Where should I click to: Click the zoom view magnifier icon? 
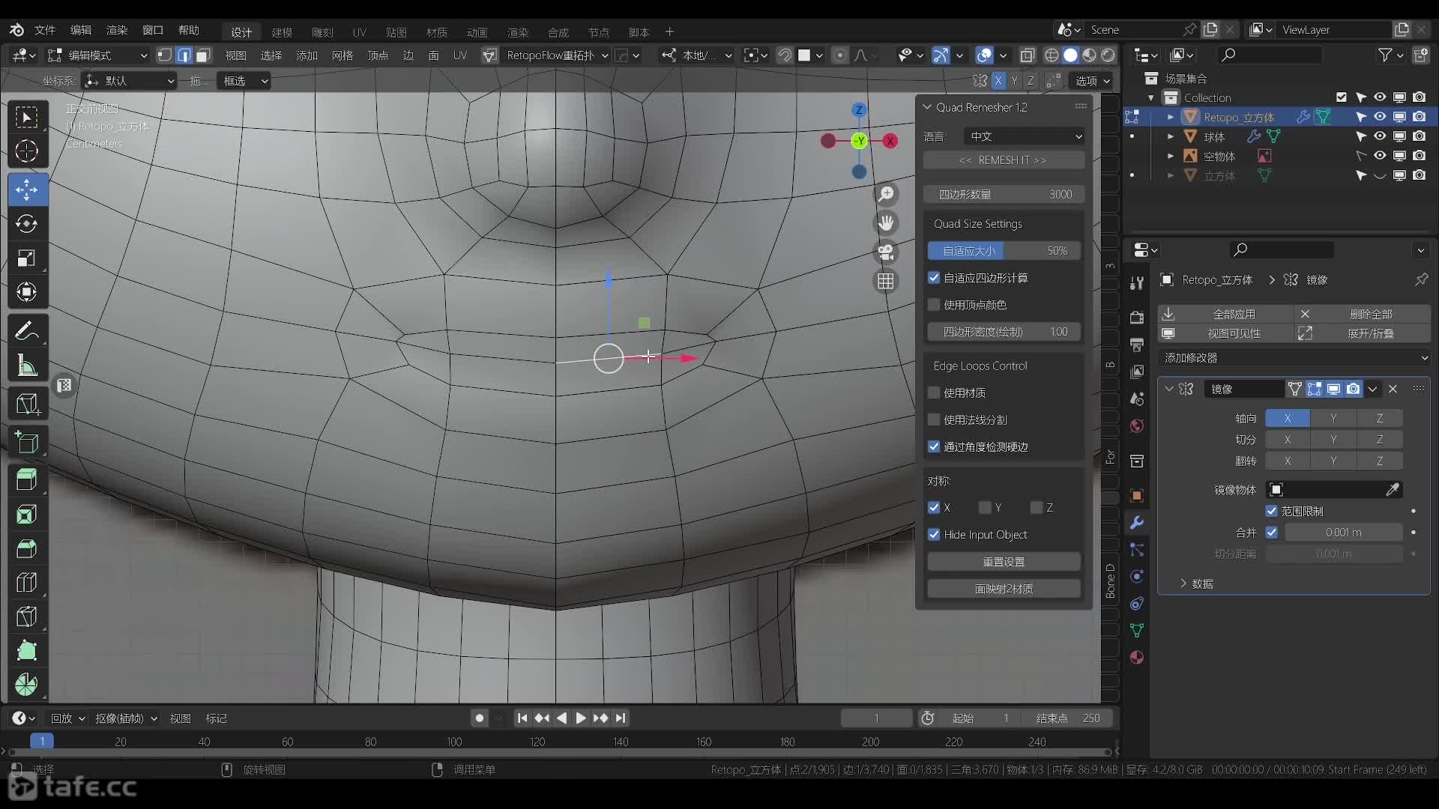[886, 194]
